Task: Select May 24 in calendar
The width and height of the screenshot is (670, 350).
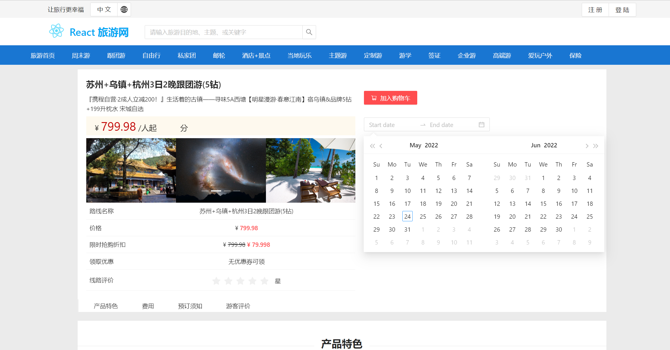Action: [x=407, y=216]
